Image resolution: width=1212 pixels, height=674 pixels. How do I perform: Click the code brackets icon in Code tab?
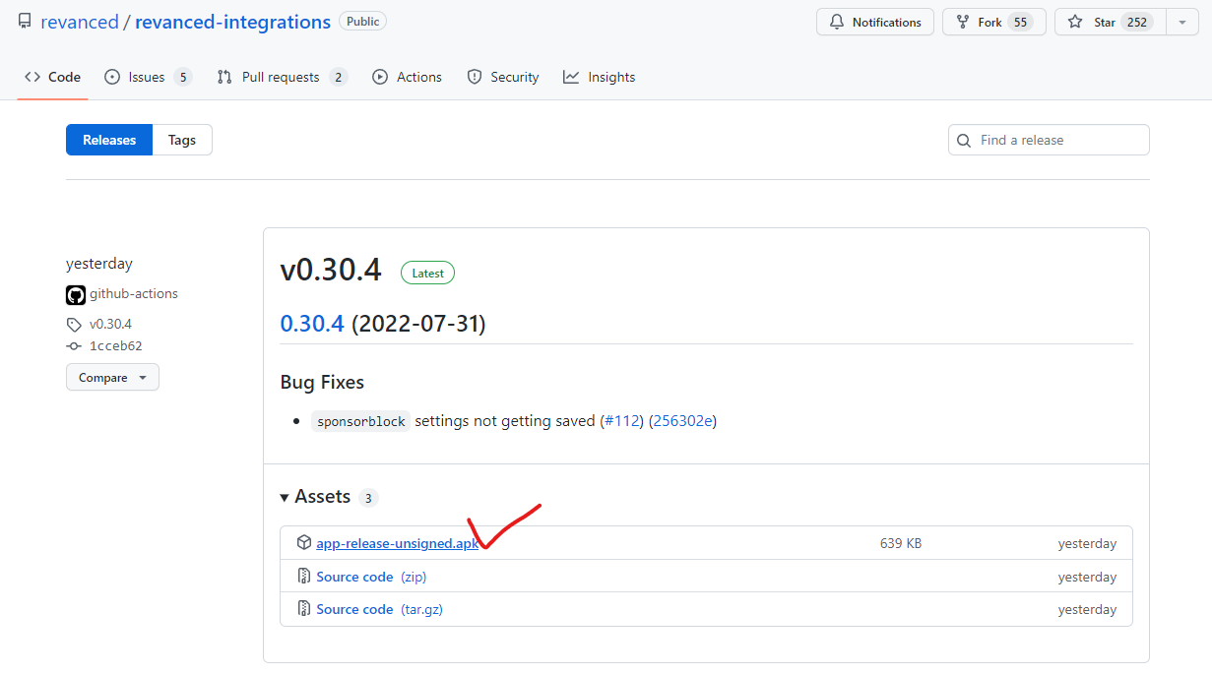click(32, 77)
